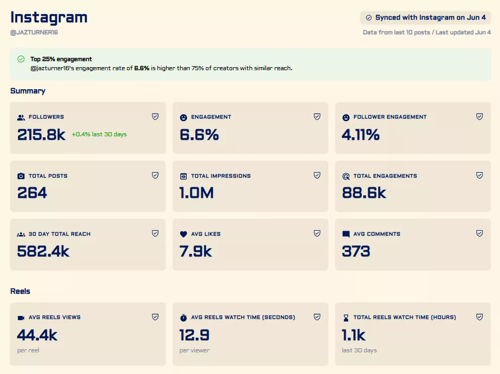Click the bold 6.6% in the engagement banner

tap(142, 68)
